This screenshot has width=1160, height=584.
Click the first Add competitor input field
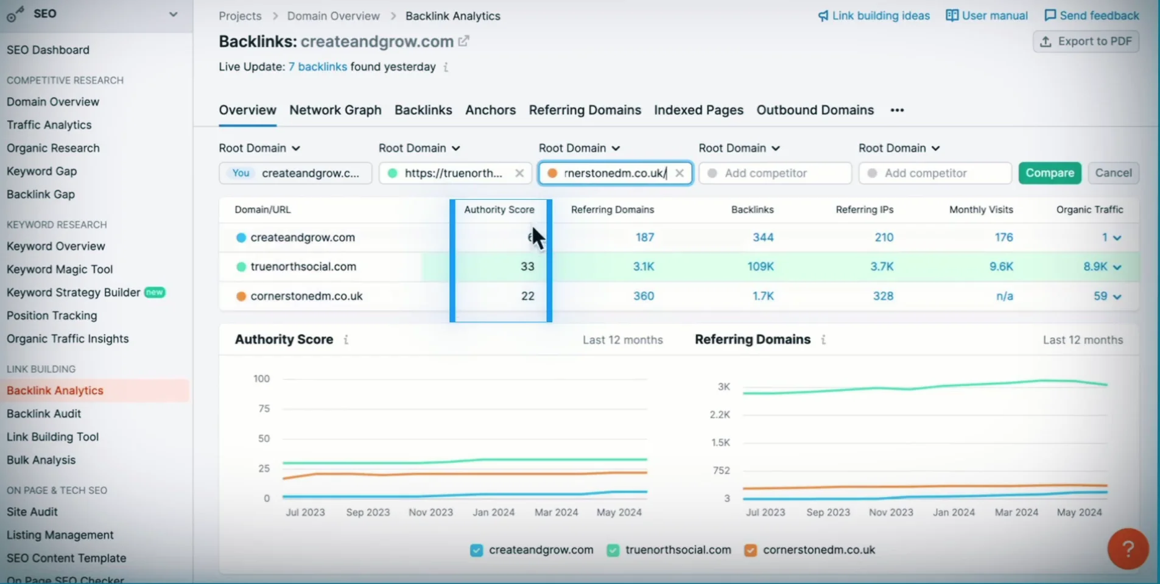(775, 173)
